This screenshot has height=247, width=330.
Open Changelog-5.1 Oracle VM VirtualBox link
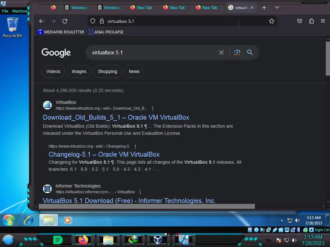(104, 154)
